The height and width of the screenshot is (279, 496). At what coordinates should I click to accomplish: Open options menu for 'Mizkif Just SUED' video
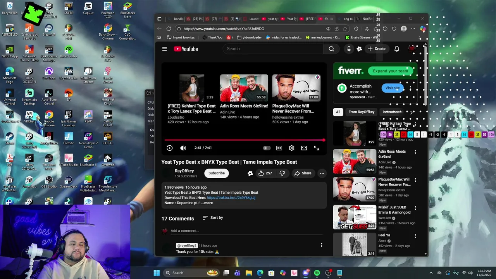415,208
